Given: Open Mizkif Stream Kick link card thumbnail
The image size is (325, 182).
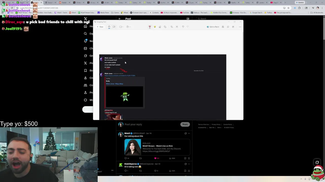Looking at the screenshot, I should [x=133, y=147].
